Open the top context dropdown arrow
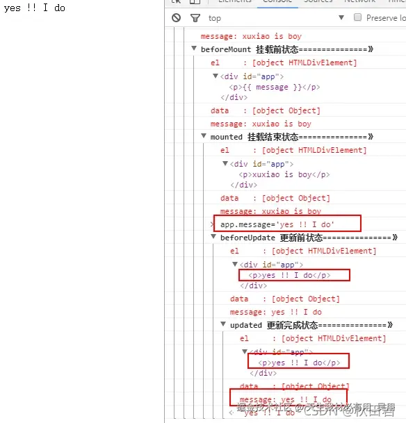This screenshot has width=406, height=423. tap(341, 17)
